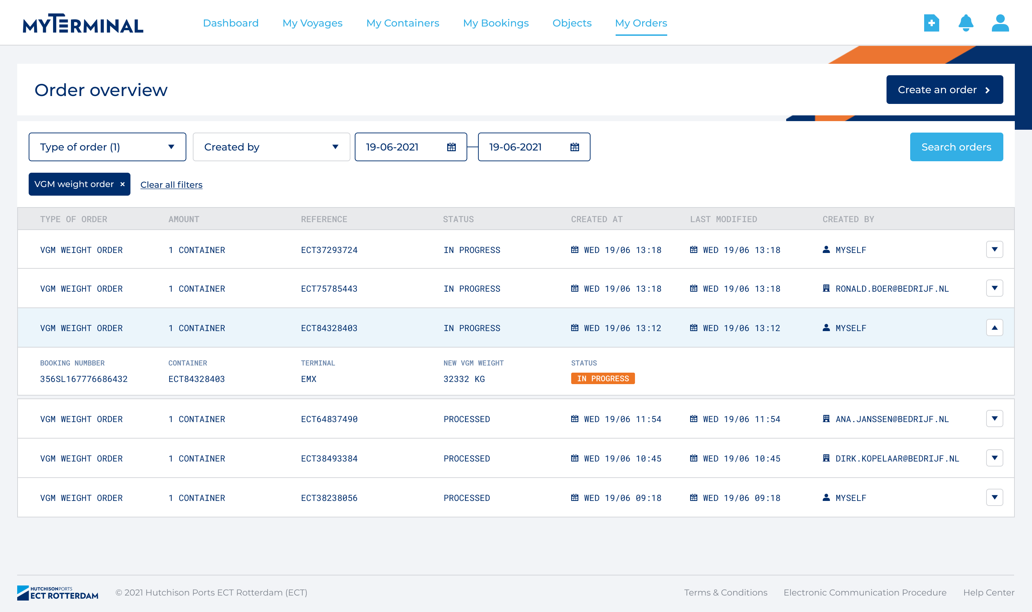Screen dimensions: 1032x612
Task: Click calendar icon in ECT37293724 created at
Action: click(574, 249)
